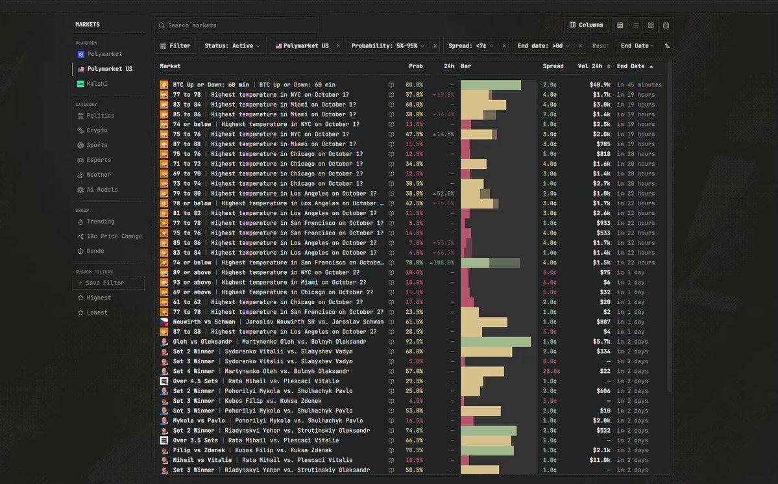The image size is (778, 484).
Task: Click the book icon on the Neuwirth vs Schwan row
Action: (x=391, y=322)
